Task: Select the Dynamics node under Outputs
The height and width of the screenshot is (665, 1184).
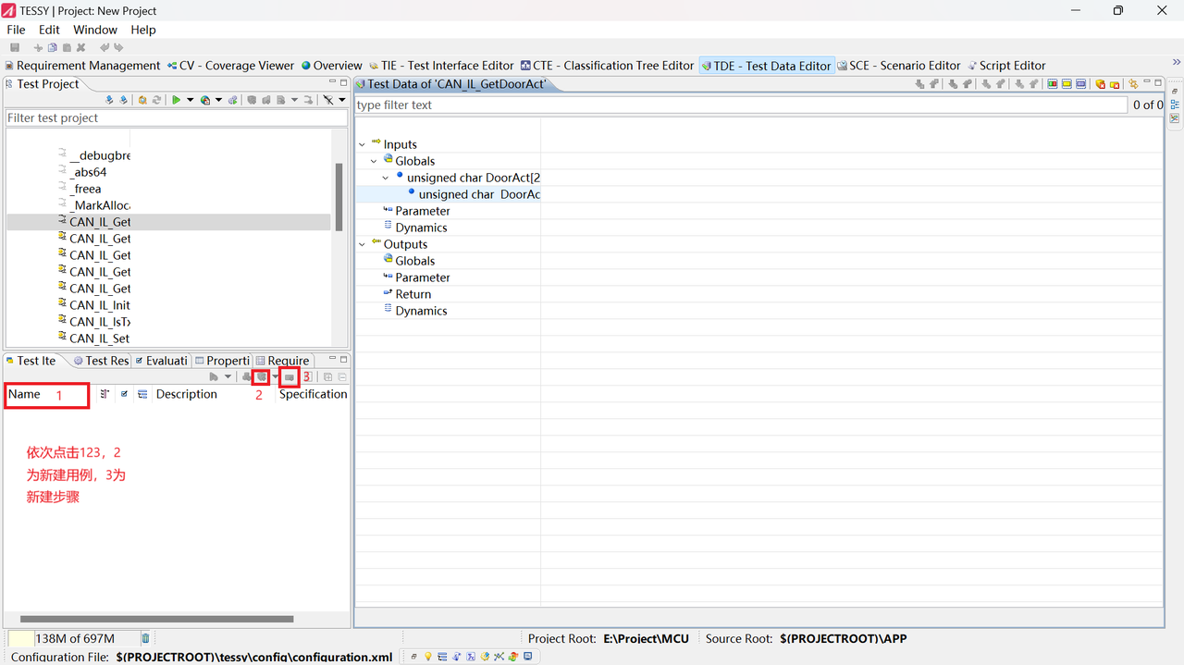Action: tap(421, 311)
